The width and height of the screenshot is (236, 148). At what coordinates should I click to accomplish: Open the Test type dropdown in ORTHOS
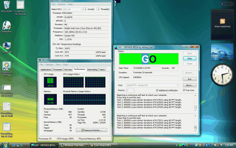tap(152, 85)
